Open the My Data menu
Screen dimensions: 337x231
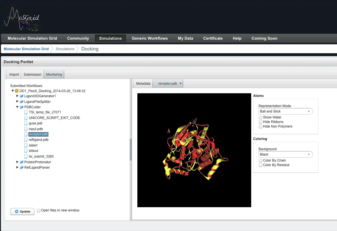point(185,38)
